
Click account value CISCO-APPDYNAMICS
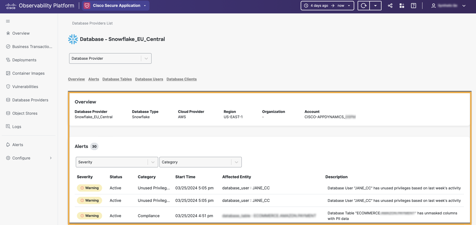tap(330, 117)
